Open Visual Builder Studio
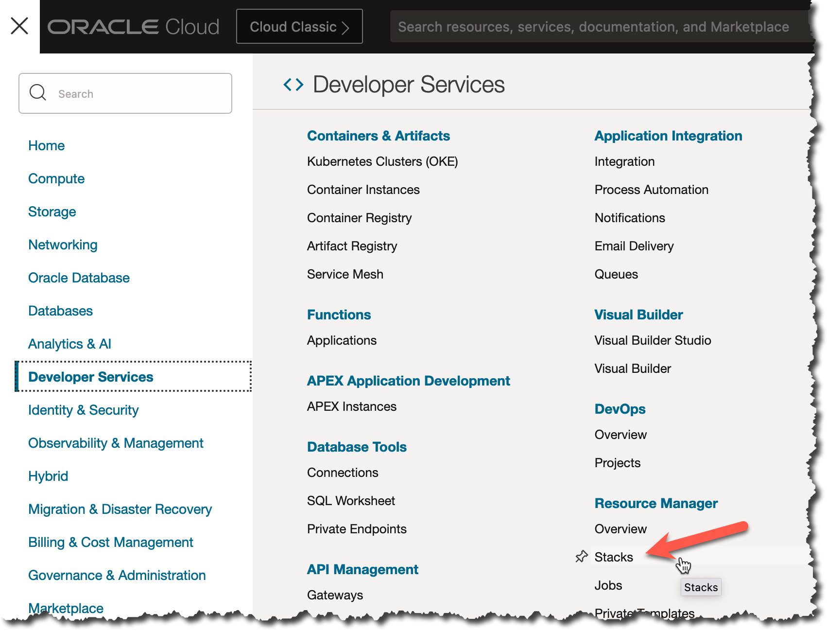Image resolution: width=827 pixels, height=631 pixels. coord(653,340)
